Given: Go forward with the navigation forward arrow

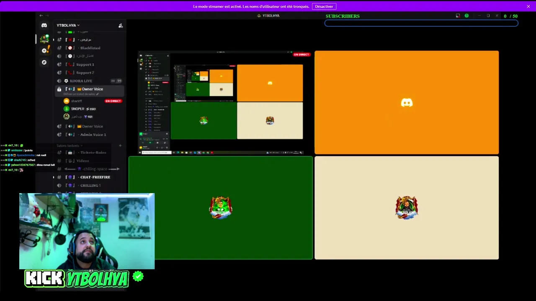Looking at the screenshot, I should tap(47, 15).
